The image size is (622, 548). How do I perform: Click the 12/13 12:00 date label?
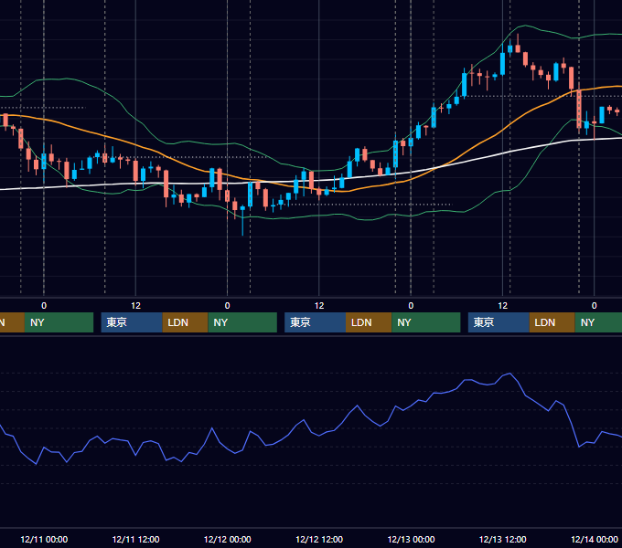(502, 539)
